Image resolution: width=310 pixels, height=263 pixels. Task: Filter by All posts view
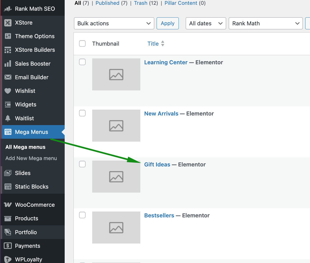point(78,3)
